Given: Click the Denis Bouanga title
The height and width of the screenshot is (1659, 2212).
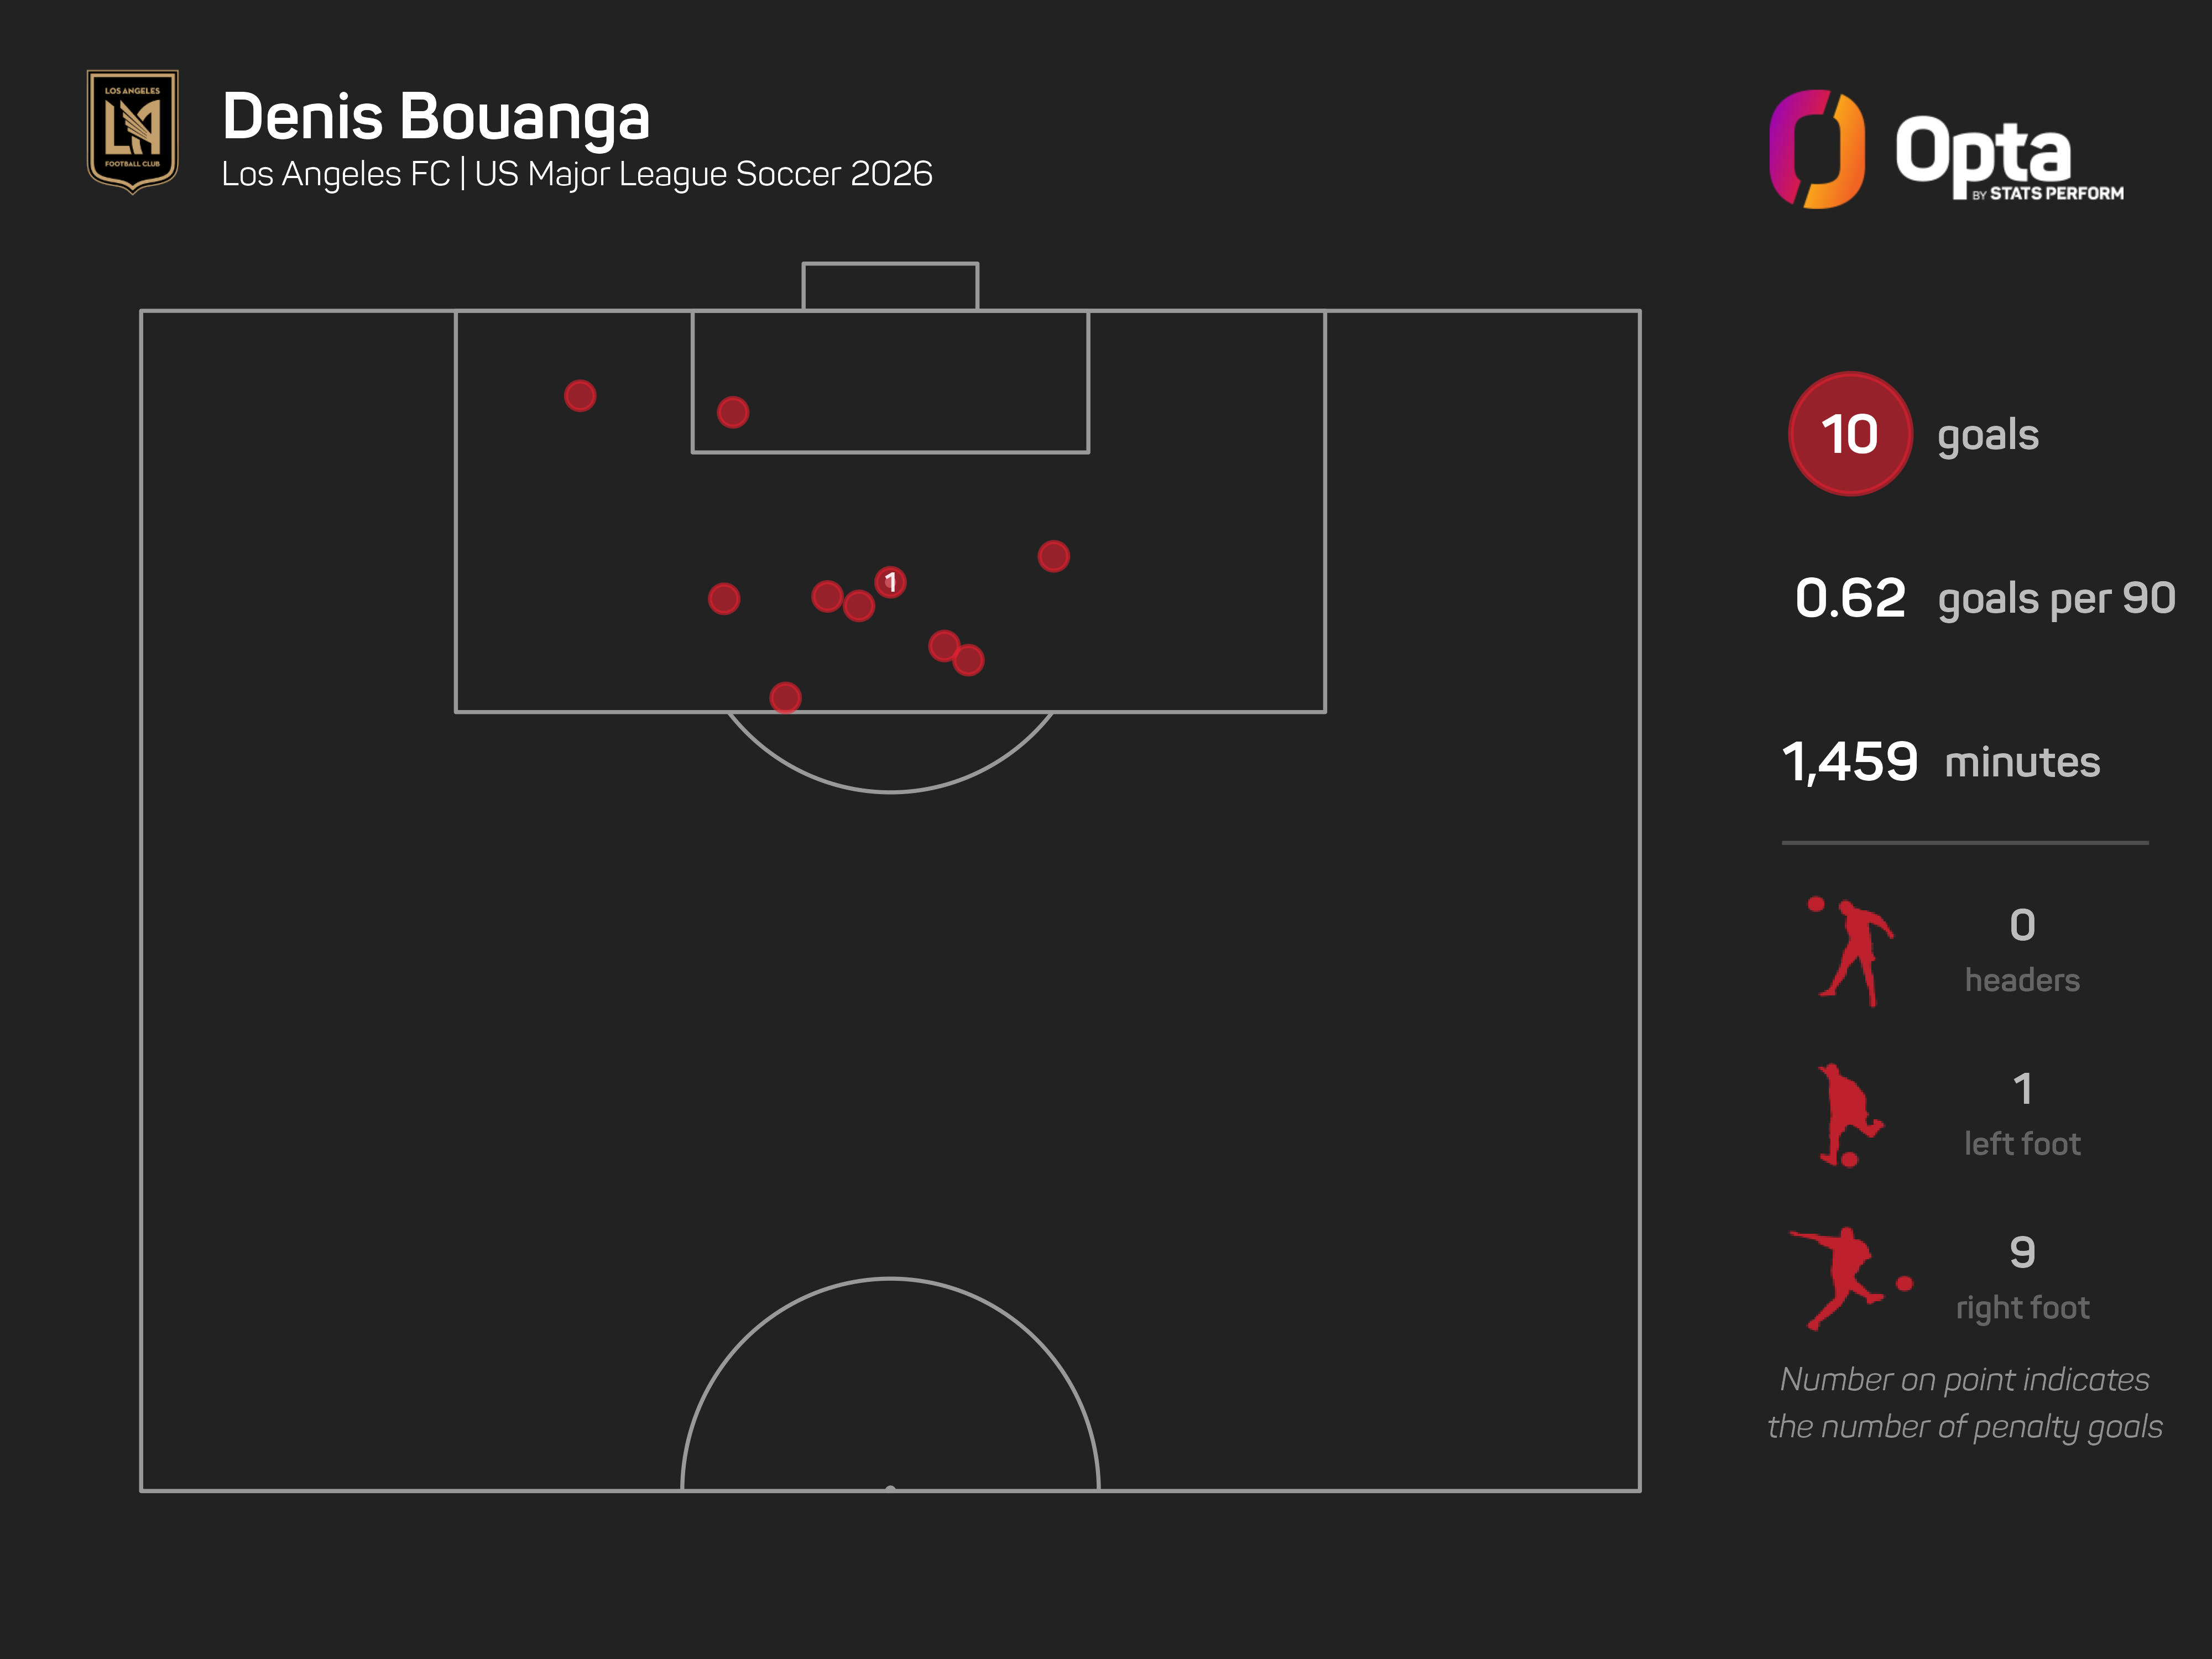Looking at the screenshot, I should [x=436, y=118].
